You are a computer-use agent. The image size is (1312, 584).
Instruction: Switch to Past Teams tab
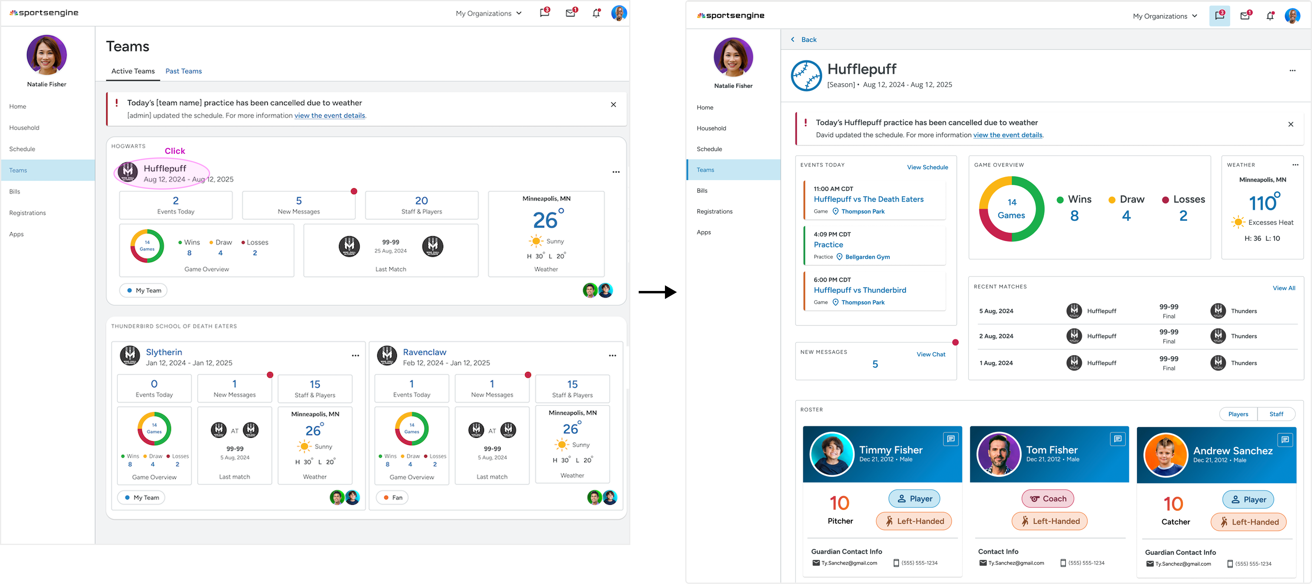click(183, 71)
